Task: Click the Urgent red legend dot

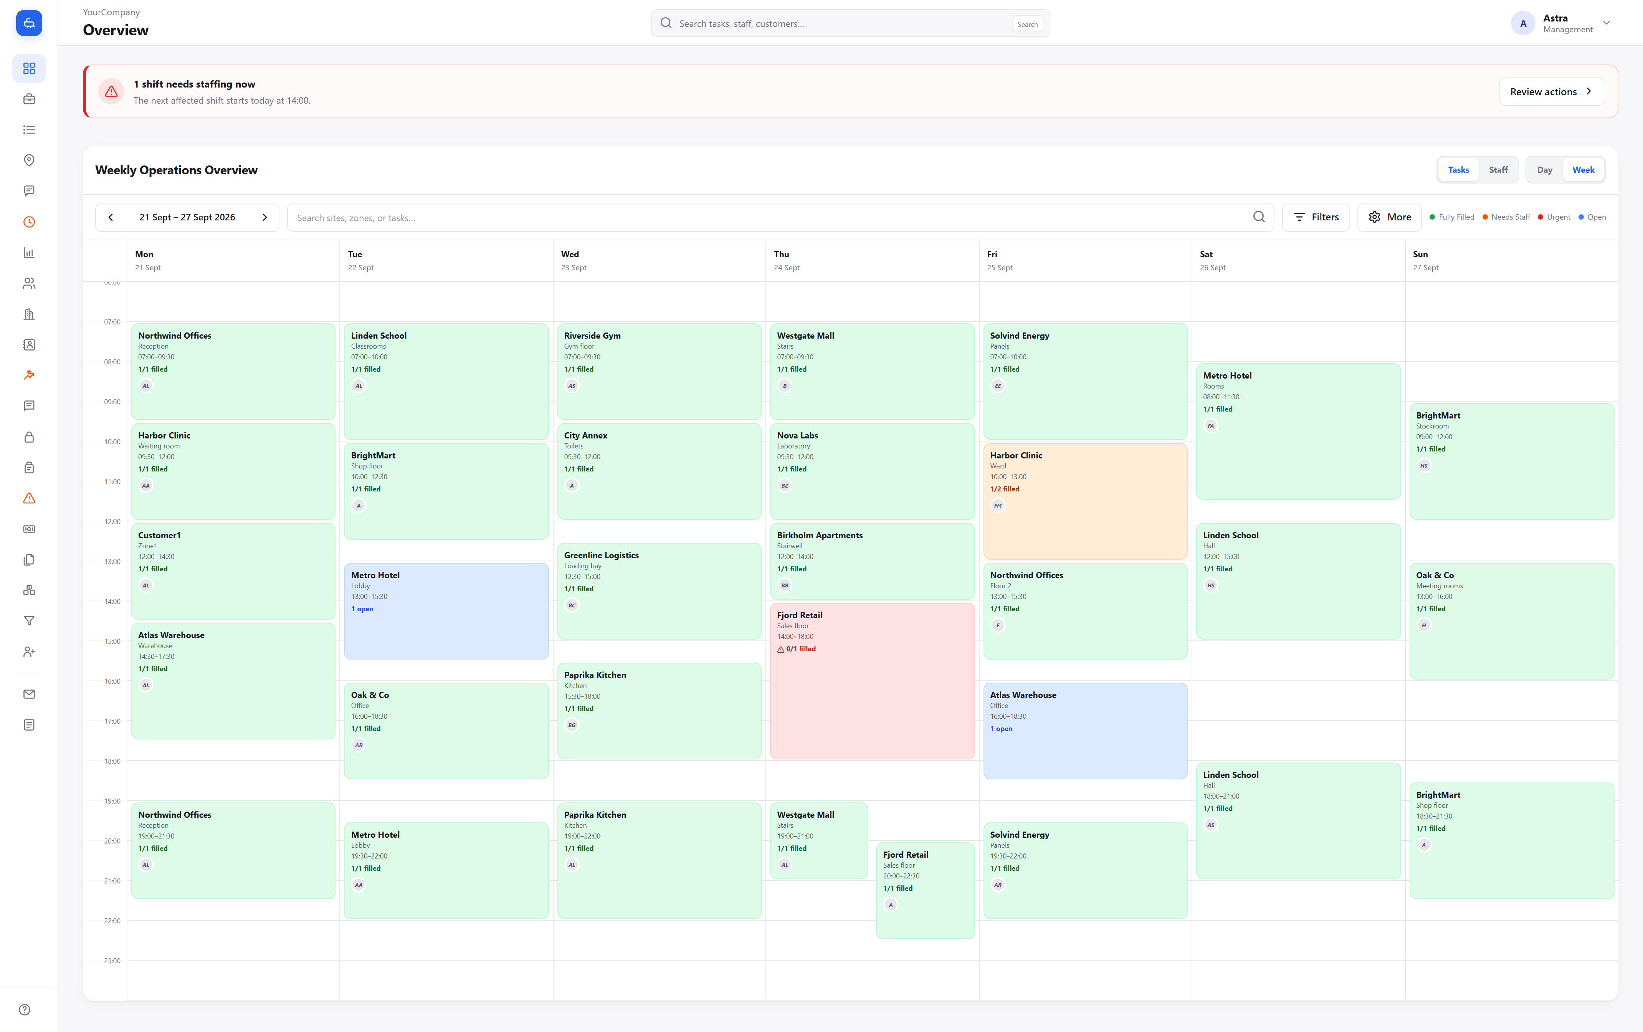Action: pyautogui.click(x=1540, y=217)
